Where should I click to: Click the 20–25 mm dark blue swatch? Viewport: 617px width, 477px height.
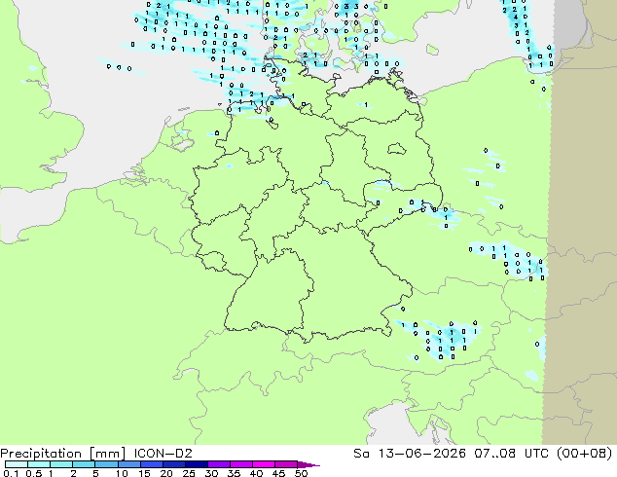174,464
